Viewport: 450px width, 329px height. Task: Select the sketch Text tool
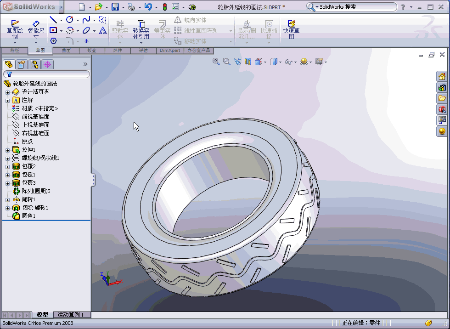[x=103, y=30]
